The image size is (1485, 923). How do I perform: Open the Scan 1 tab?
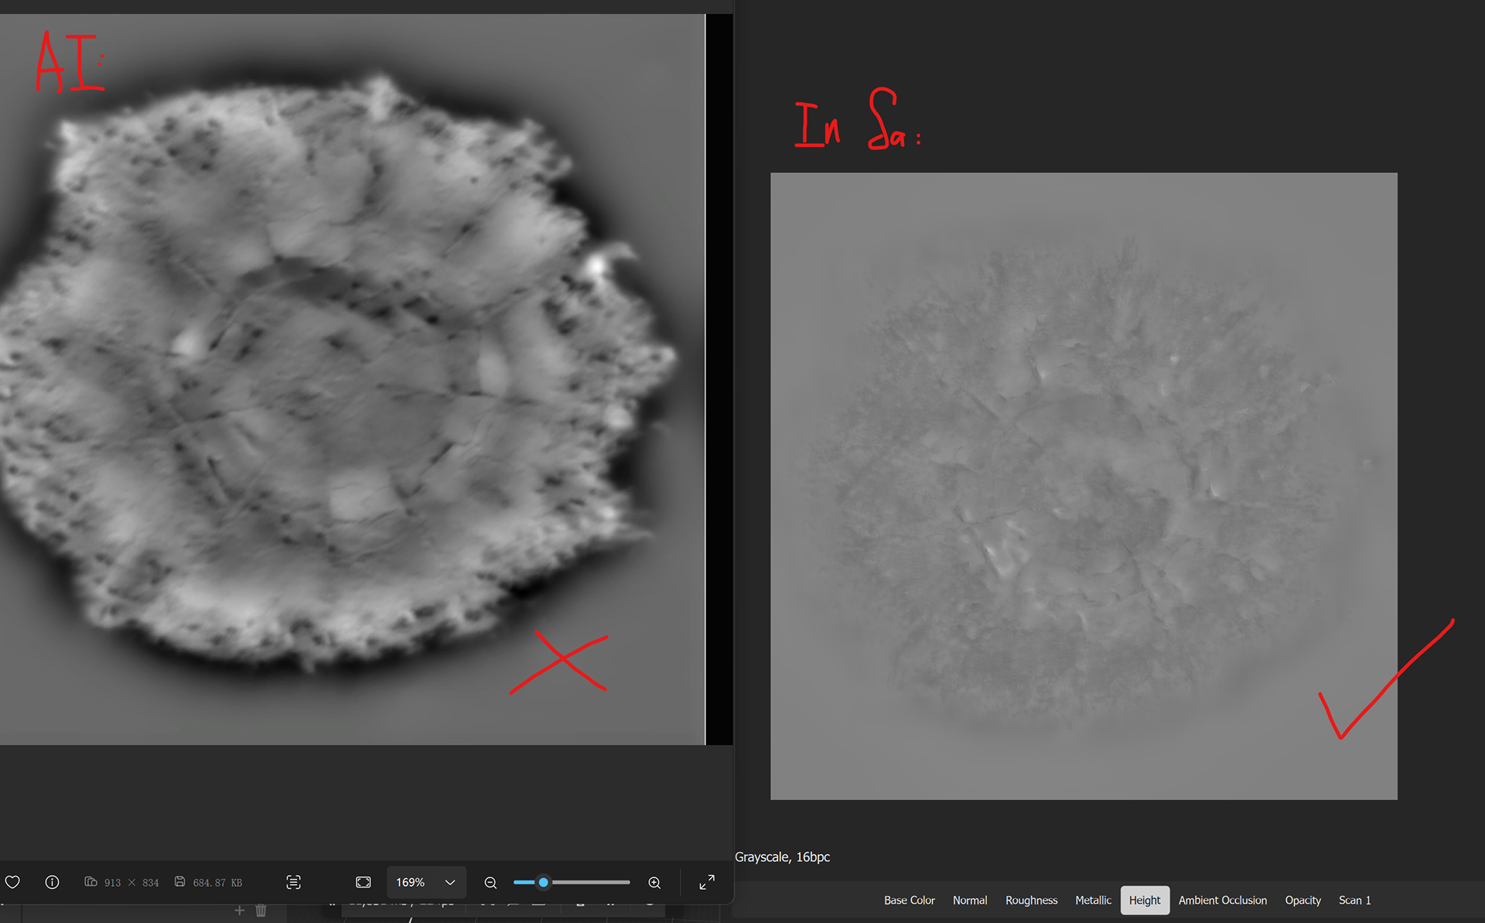tap(1354, 900)
